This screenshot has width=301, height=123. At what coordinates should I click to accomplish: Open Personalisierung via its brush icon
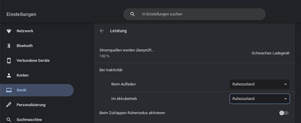9,105
